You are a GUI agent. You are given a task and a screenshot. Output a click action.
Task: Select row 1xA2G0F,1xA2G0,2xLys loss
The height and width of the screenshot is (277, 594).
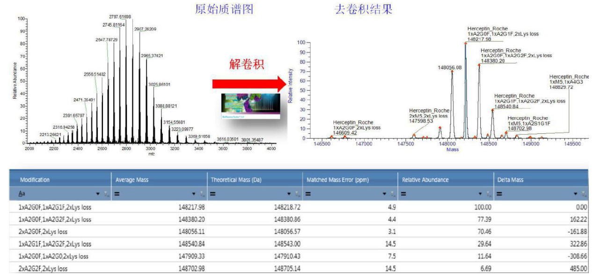299,256
